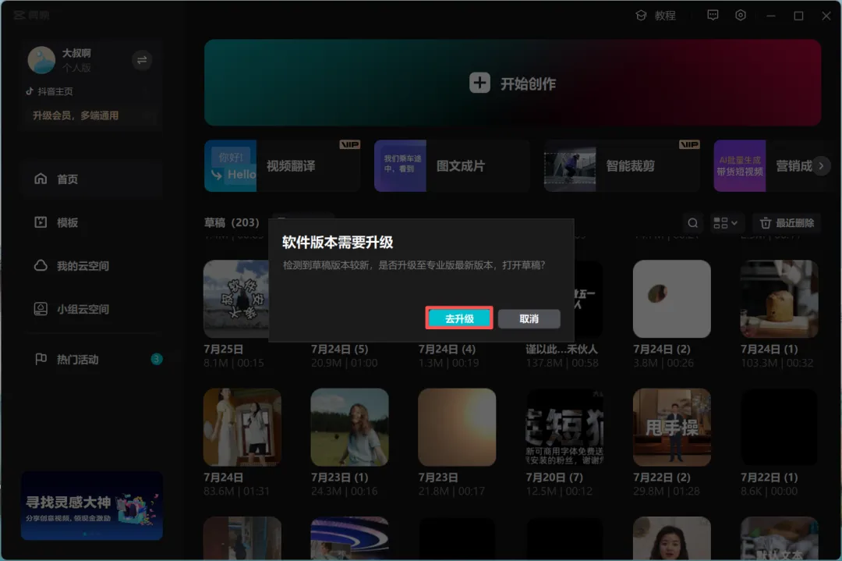Open the 7月20日 (7) draft thumbnail

point(564,428)
